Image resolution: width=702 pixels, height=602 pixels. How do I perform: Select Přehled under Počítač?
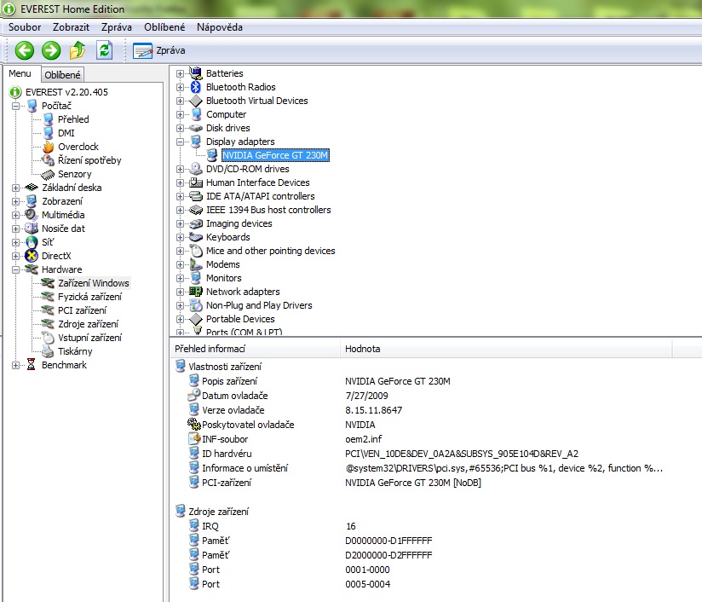[x=73, y=119]
